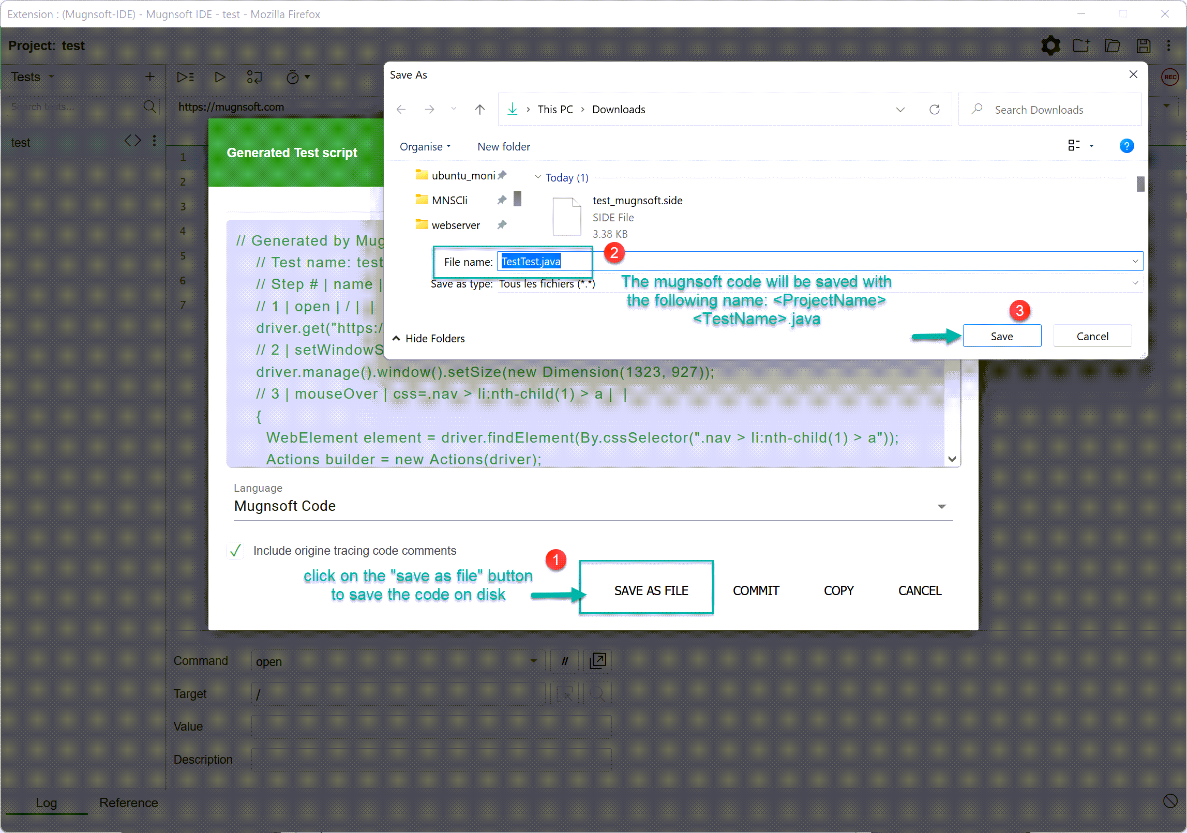
Task: Go forward in Save As dialog
Action: pyautogui.click(x=429, y=109)
